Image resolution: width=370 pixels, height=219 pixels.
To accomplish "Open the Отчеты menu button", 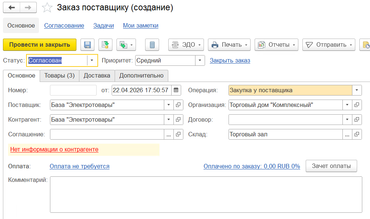I will coord(276,44).
